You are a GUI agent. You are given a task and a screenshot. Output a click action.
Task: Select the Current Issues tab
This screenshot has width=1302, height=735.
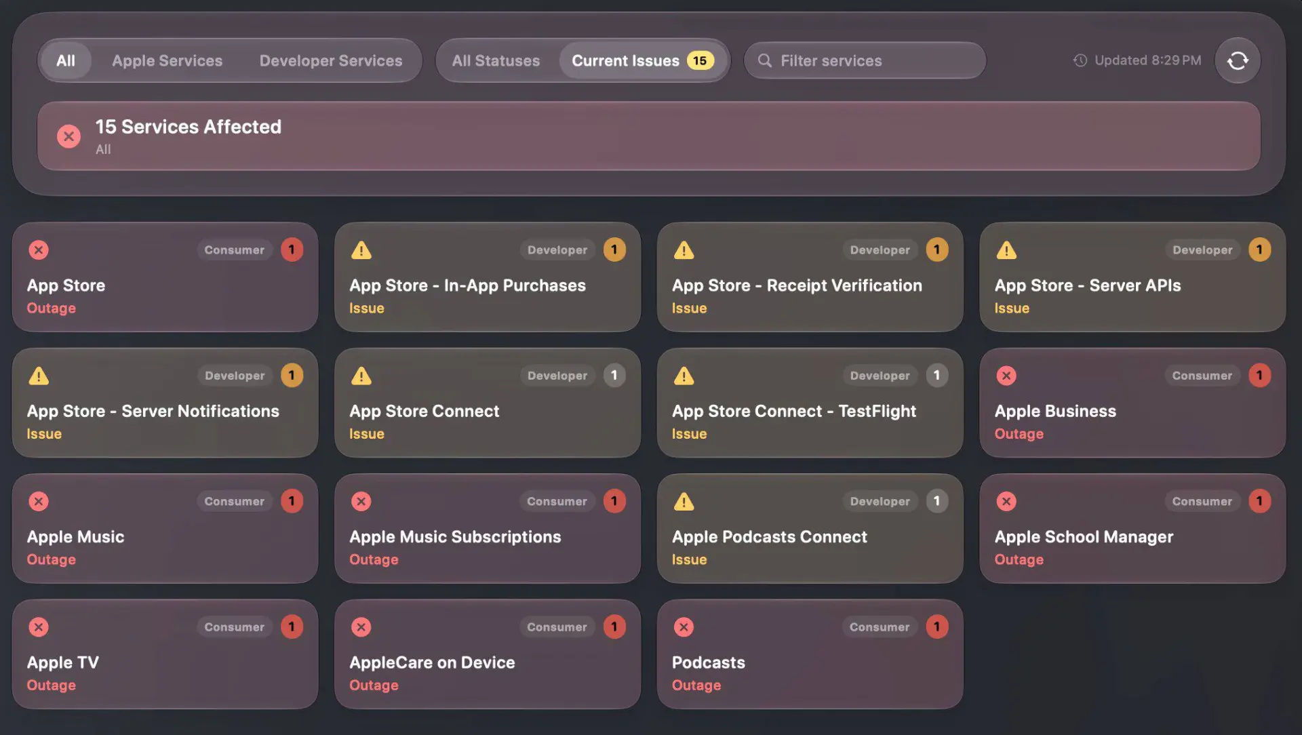(642, 60)
